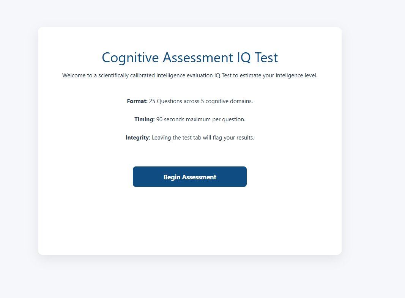Click the gray page background outside card
Image resolution: width=405 pixels, height=298 pixels.
pyautogui.click(x=372, y=152)
